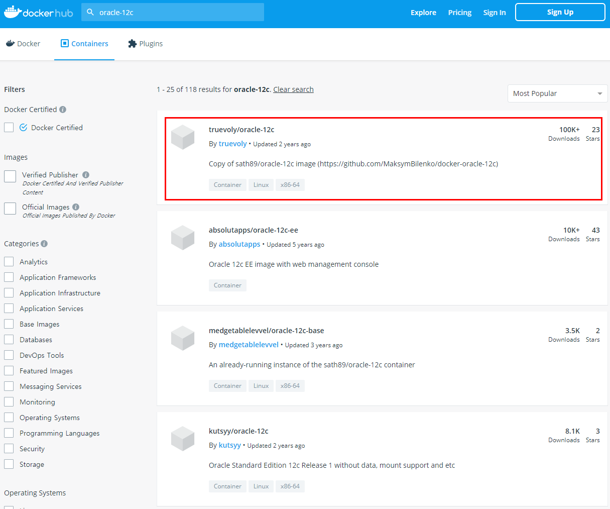The image size is (610, 509).
Task: Tick the Application Services checkbox
Action: (9, 309)
